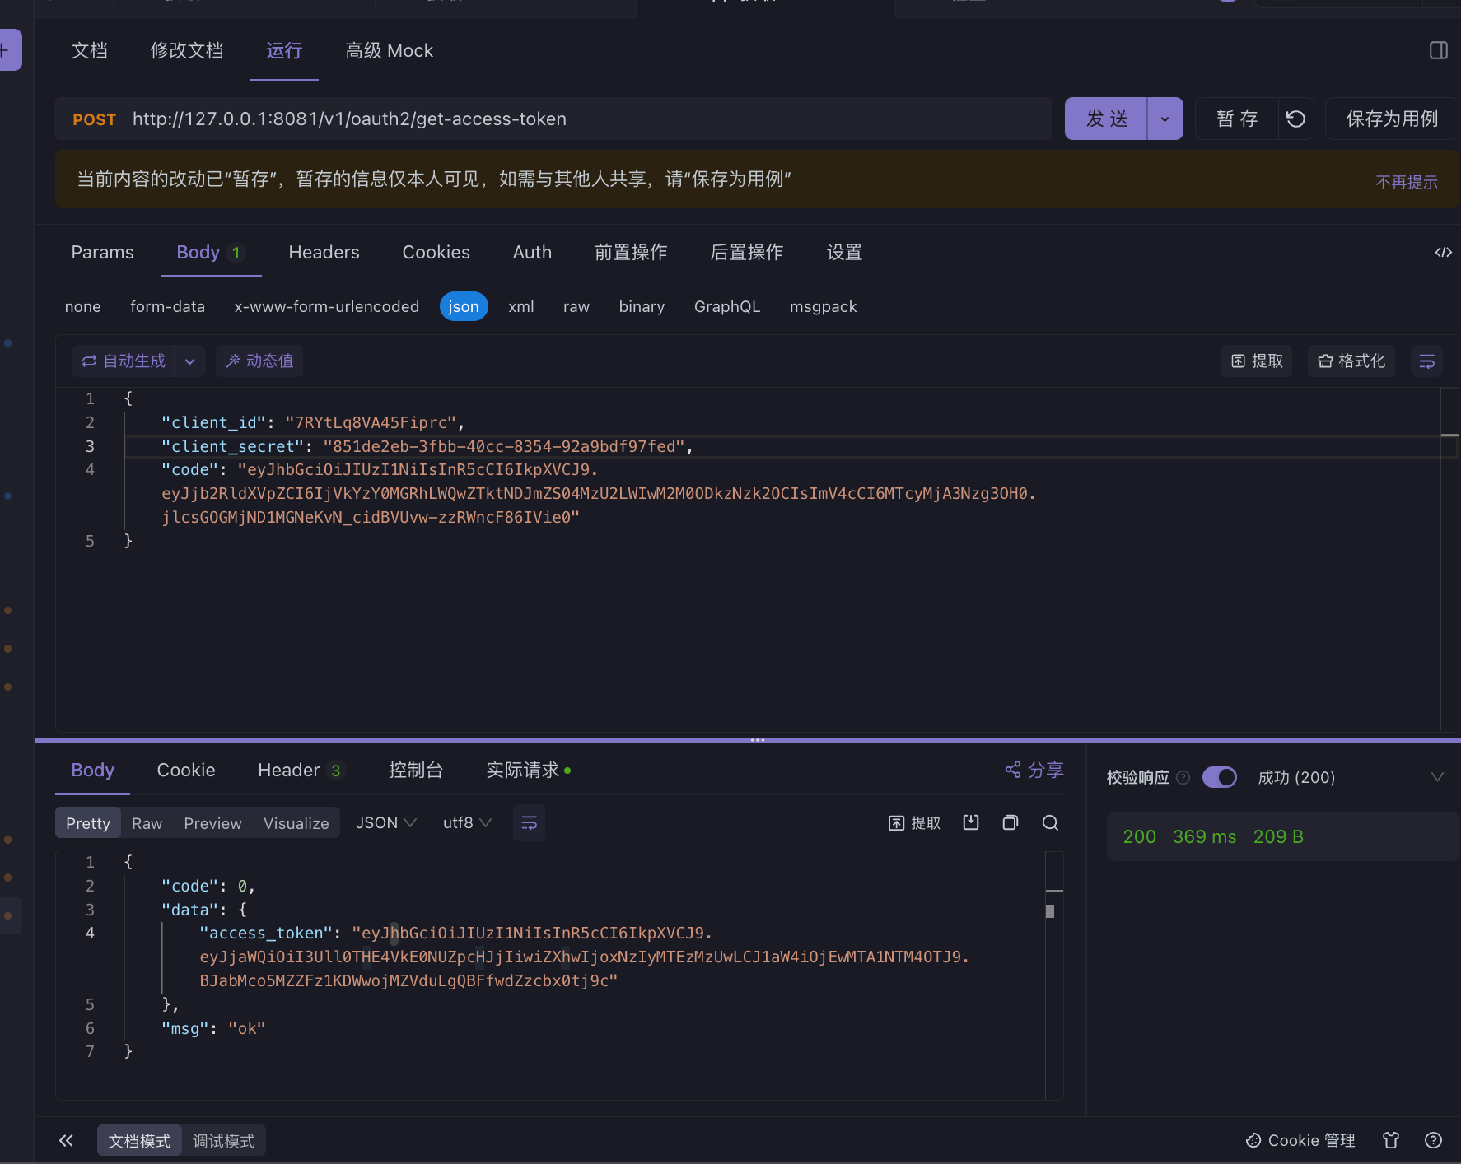Viewport: 1461px width, 1164px height.
Task: Dismiss notice via 不再提示 link
Action: [x=1406, y=182]
